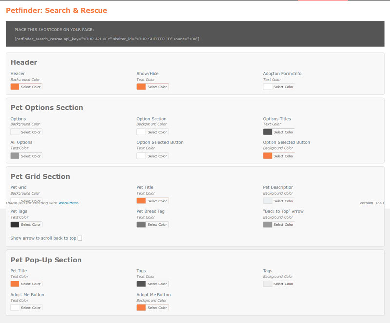The width and height of the screenshot is (390, 323).
Task: Click Select Color for Header background
Action: pyautogui.click(x=31, y=87)
